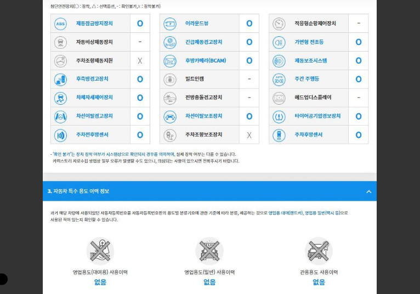Image resolution: width=420 pixels, height=294 pixels.
Task: Click the 차체자세제어장치 label
Action: 94,97
